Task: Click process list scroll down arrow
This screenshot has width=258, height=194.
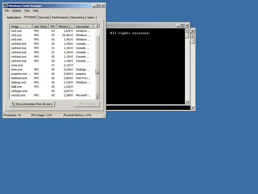Action: click(98, 97)
